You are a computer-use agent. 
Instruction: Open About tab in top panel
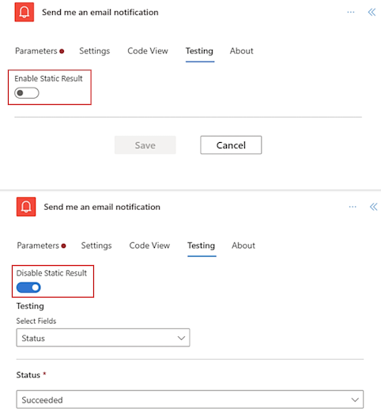(x=242, y=51)
